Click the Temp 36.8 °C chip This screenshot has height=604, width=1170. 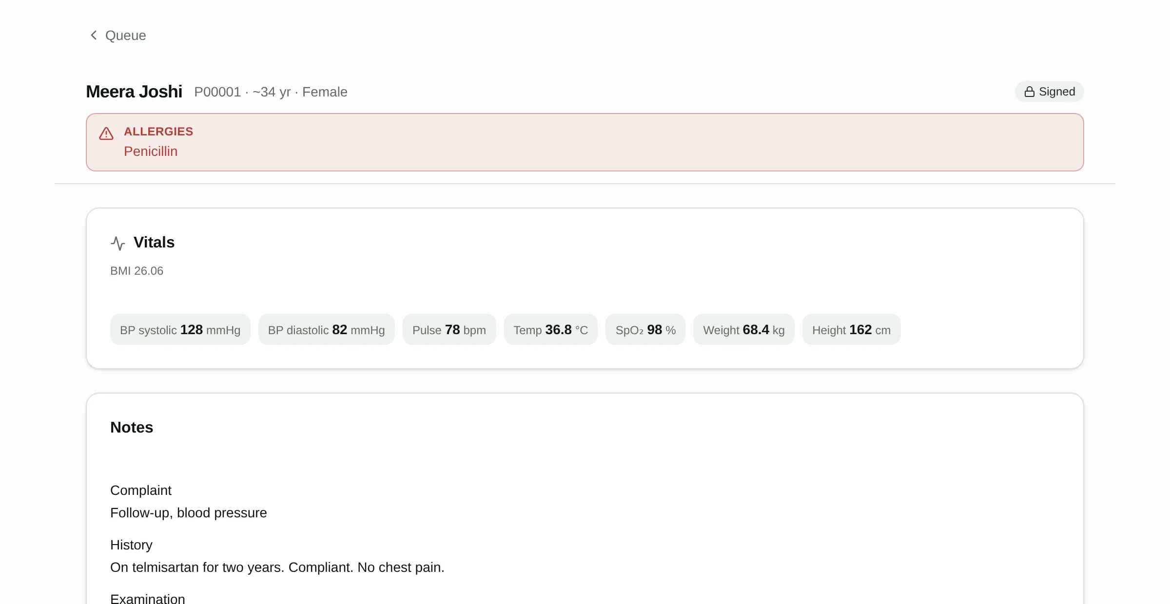pyautogui.click(x=551, y=330)
